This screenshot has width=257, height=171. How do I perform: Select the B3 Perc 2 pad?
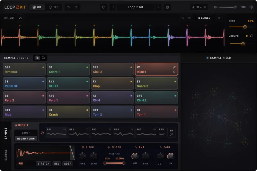[24, 98]
